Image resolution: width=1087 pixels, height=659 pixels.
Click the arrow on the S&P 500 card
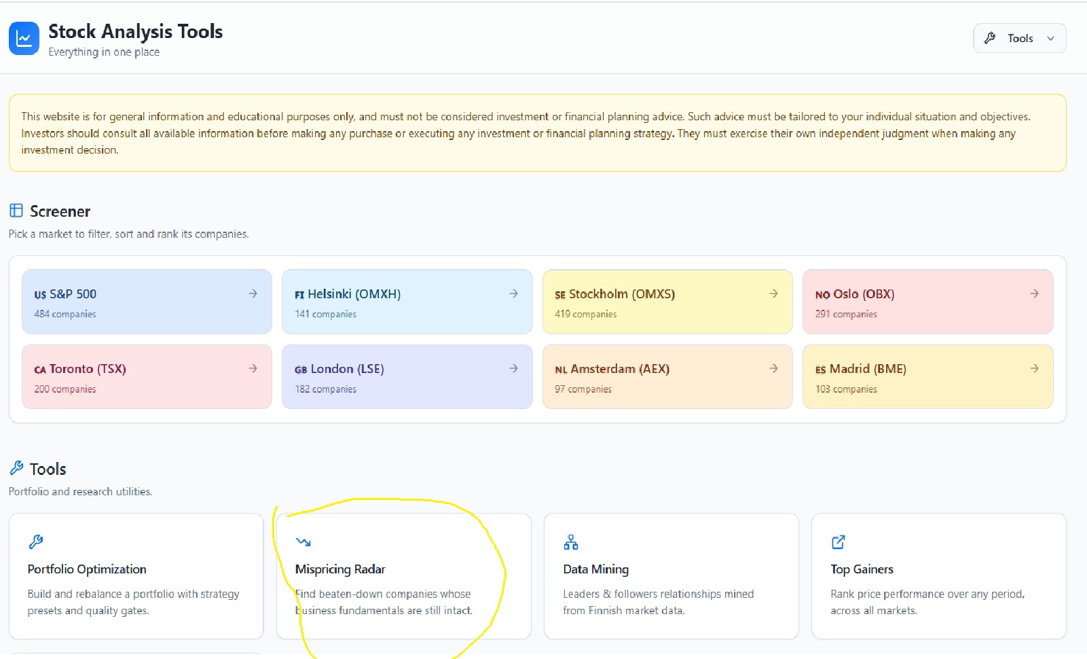coord(253,293)
